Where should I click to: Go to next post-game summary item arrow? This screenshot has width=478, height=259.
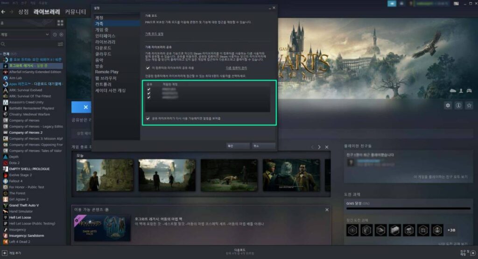319,147
